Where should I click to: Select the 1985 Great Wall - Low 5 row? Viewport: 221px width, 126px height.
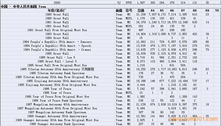pyautogui.click(x=57, y=57)
